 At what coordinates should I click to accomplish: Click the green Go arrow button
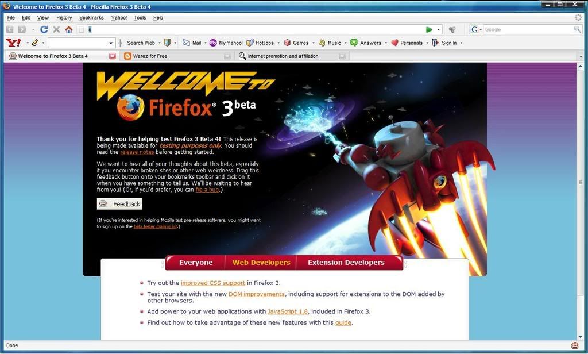pos(429,29)
